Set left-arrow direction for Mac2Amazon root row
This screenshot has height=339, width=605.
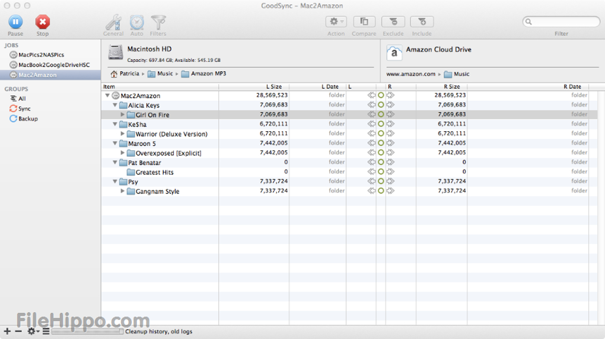(371, 95)
